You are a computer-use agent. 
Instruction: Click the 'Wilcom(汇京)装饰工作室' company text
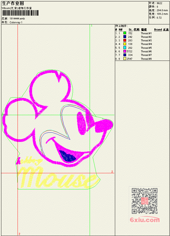(17, 8)
